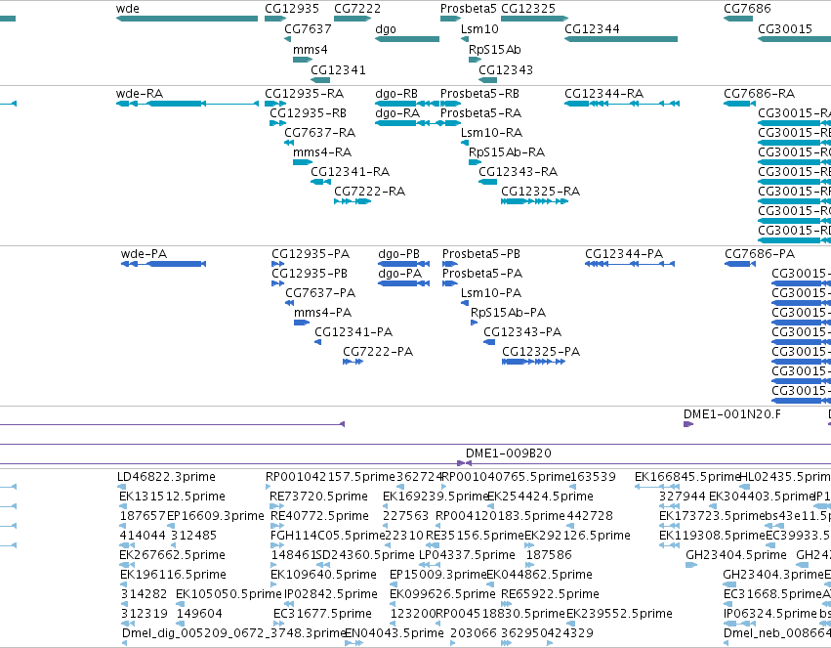The height and width of the screenshot is (648, 831).
Task: Select the LP04337.5prime EST label
Action: click(467, 556)
